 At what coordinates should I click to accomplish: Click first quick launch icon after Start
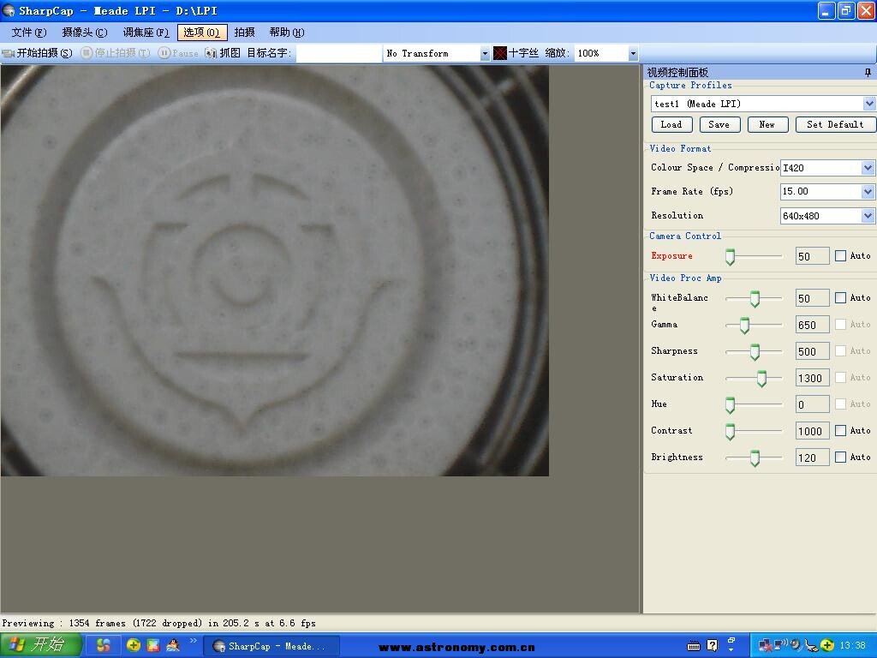[x=103, y=646]
